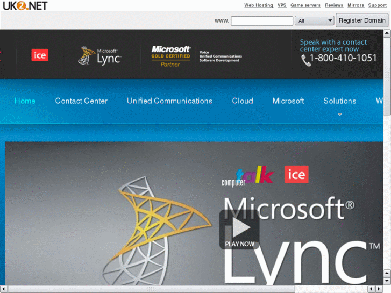Click the Microsoft Gold Certified Partner badge
The width and height of the screenshot is (391, 293).
click(171, 56)
